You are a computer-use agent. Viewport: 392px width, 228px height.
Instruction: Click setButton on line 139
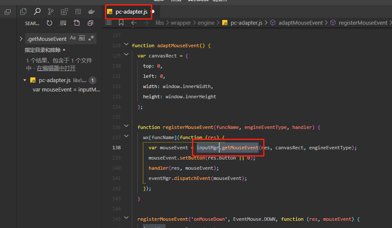pos(192,158)
